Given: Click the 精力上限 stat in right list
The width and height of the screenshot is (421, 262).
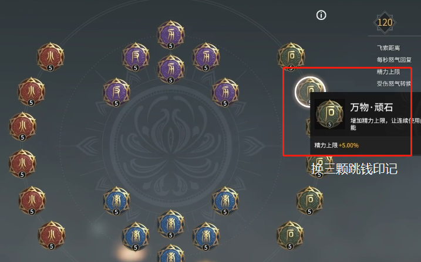Looking at the screenshot, I should pos(388,72).
